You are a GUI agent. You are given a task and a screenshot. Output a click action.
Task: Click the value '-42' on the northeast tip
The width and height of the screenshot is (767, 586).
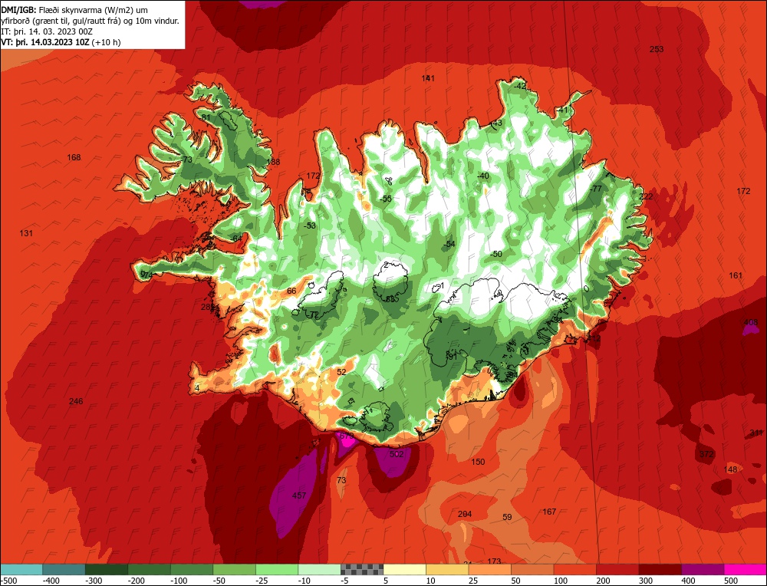coord(519,86)
